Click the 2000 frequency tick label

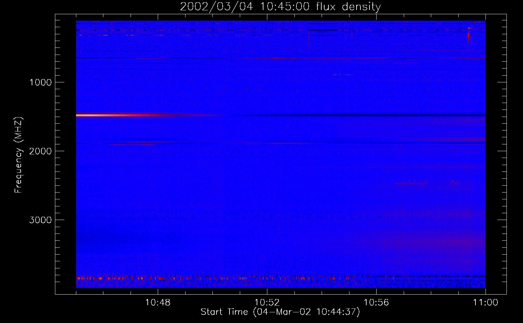[x=40, y=151]
